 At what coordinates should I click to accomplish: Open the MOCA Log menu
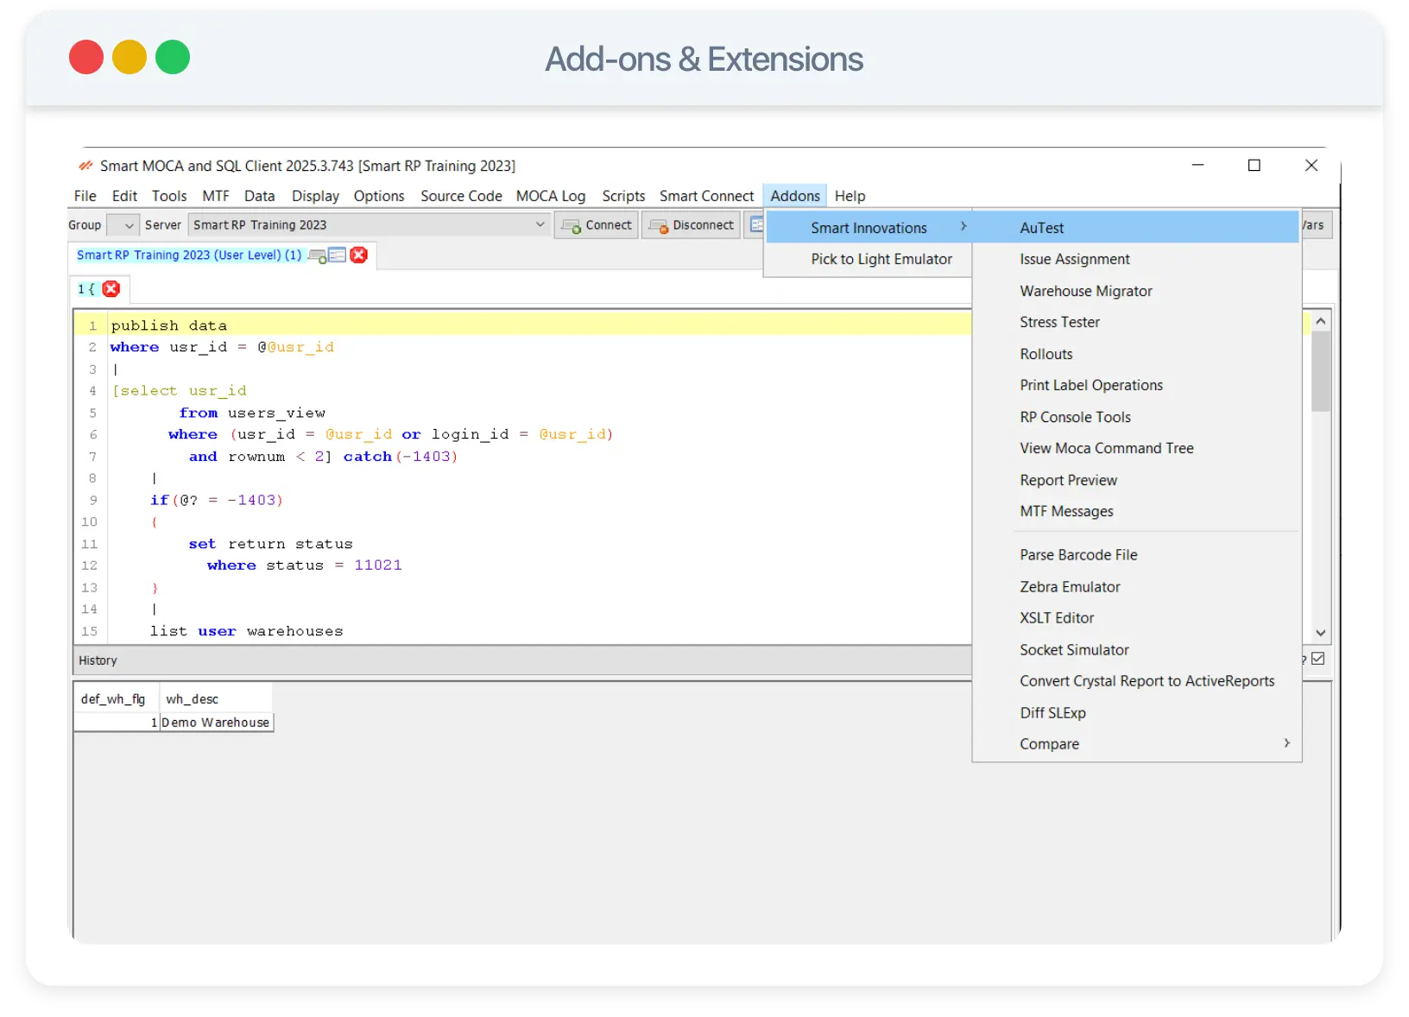[551, 196]
